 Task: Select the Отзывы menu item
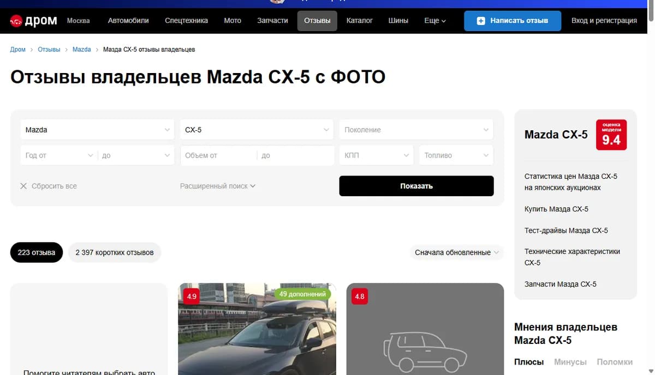click(x=317, y=21)
